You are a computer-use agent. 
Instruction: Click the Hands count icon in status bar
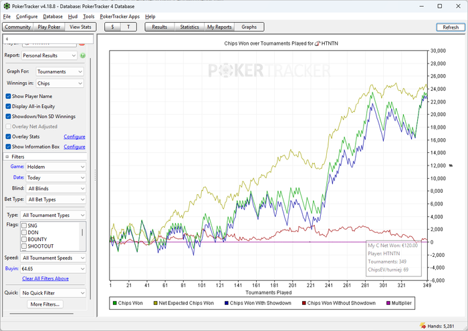pyautogui.click(x=423, y=325)
